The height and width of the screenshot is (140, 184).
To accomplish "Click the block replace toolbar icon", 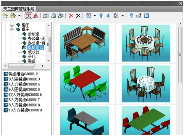I will click(139, 16).
